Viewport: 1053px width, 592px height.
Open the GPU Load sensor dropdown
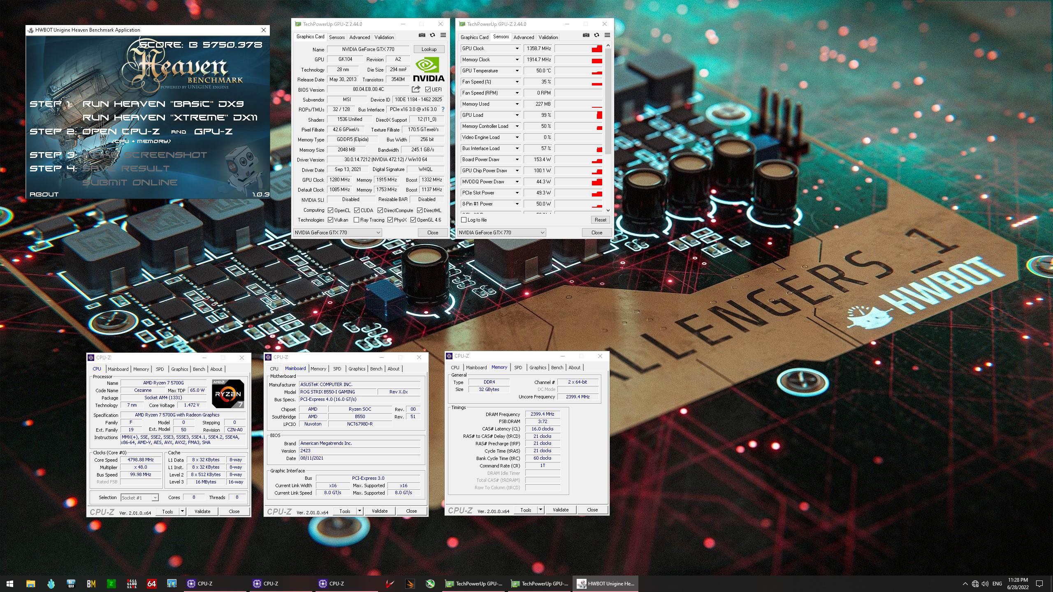tap(517, 115)
